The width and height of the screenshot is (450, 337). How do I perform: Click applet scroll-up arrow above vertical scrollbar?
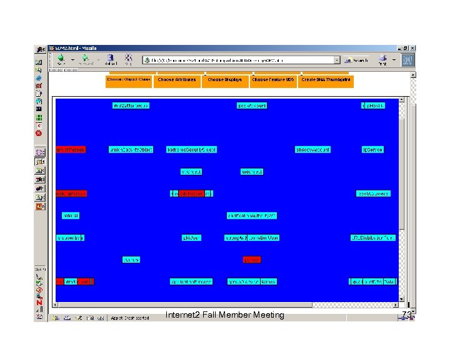(x=401, y=100)
